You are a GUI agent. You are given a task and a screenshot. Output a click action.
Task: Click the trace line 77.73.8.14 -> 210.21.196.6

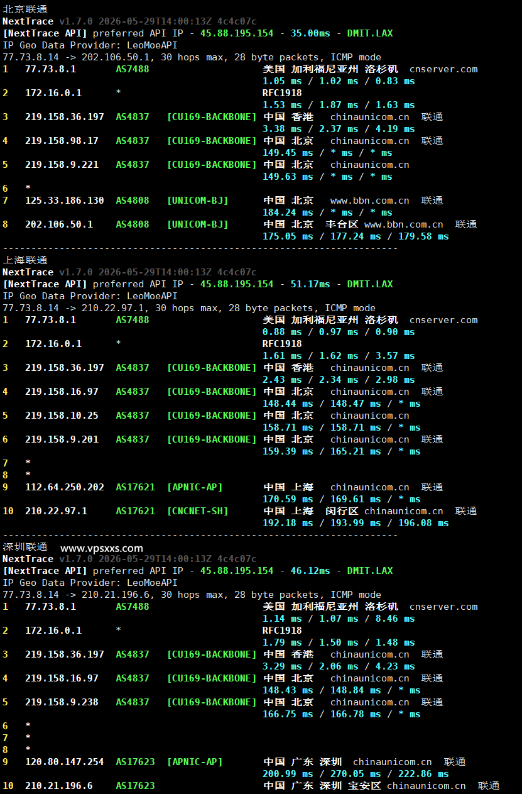click(192, 595)
